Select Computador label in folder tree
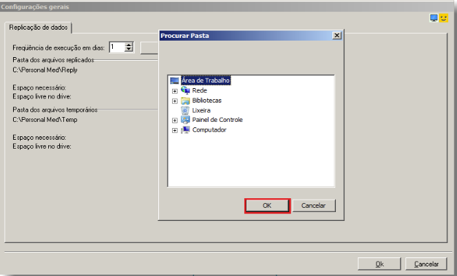The width and height of the screenshot is (457, 276). tap(209, 129)
